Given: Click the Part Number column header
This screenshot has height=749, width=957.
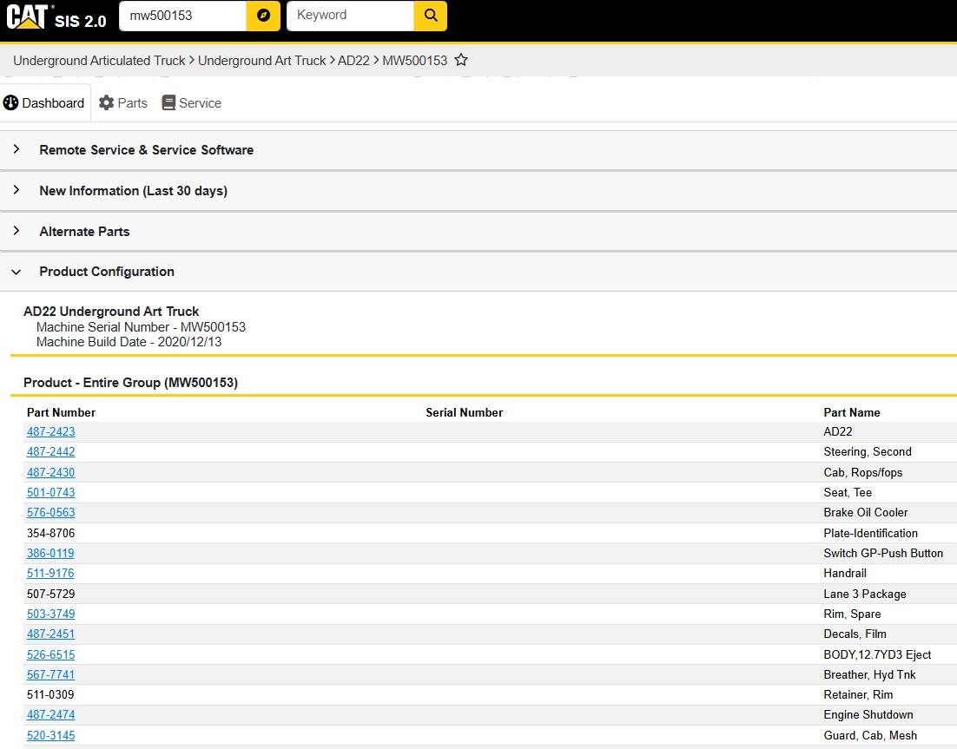Looking at the screenshot, I should tap(61, 412).
